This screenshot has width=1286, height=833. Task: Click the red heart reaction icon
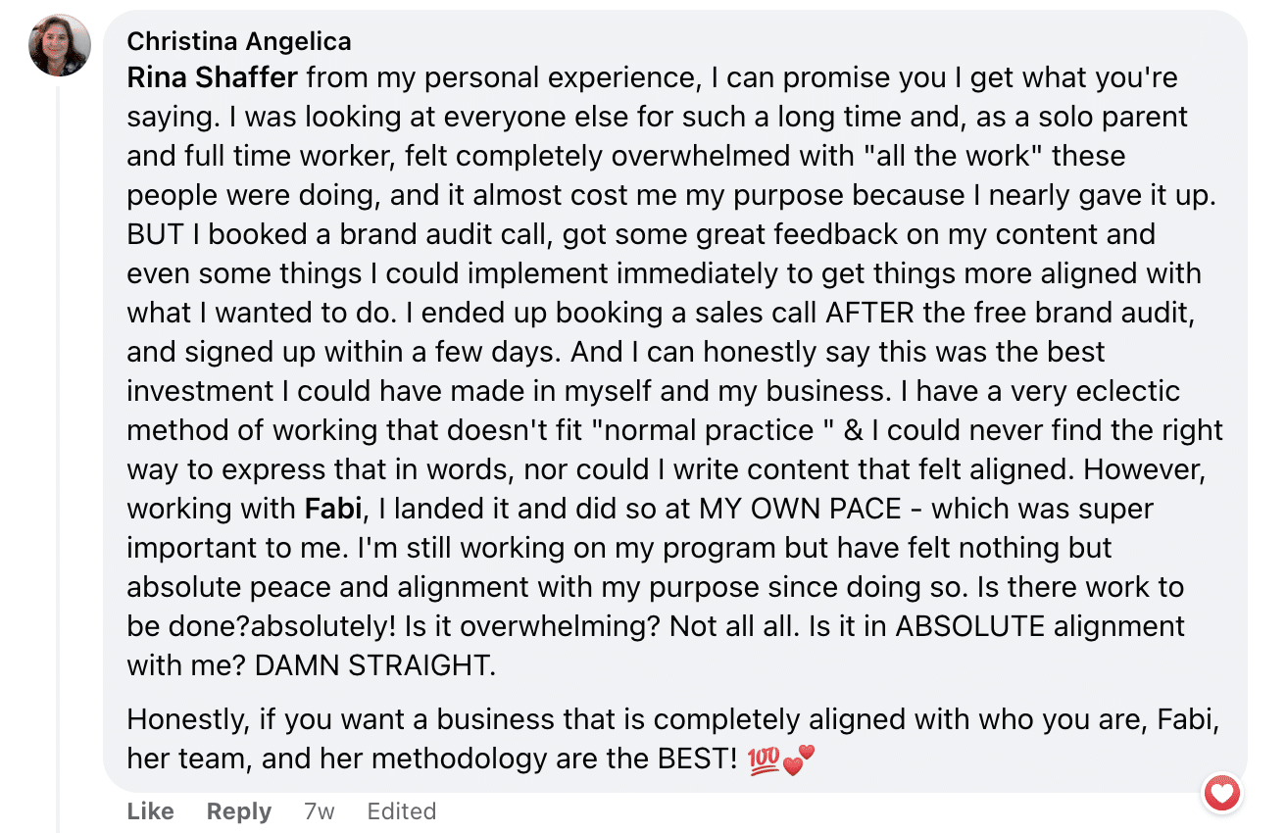pyautogui.click(x=1221, y=793)
